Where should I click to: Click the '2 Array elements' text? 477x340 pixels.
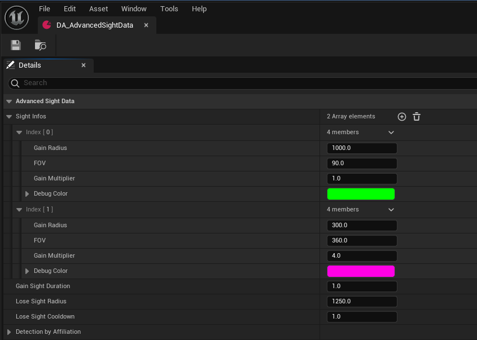[351, 116]
